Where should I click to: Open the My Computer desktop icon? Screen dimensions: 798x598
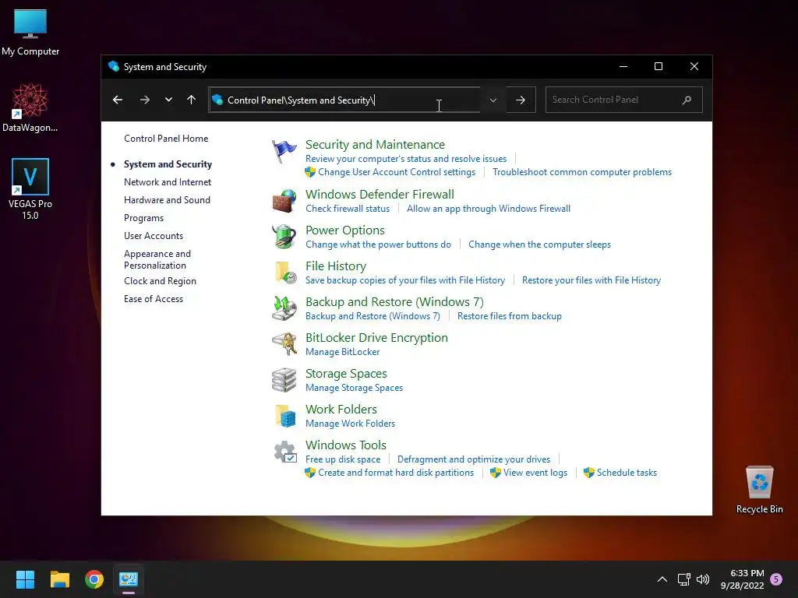(30, 33)
